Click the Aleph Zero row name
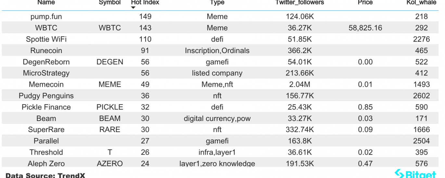 click(x=46, y=164)
